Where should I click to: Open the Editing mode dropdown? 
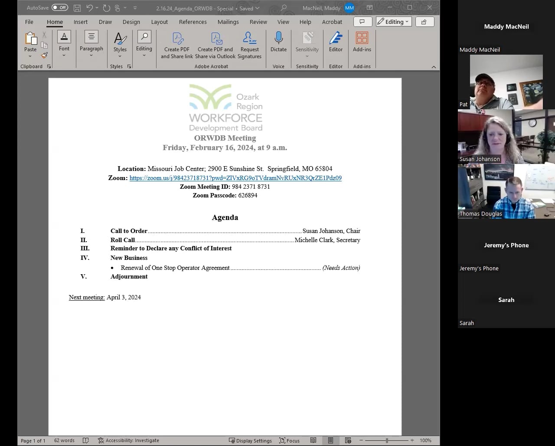(393, 21)
